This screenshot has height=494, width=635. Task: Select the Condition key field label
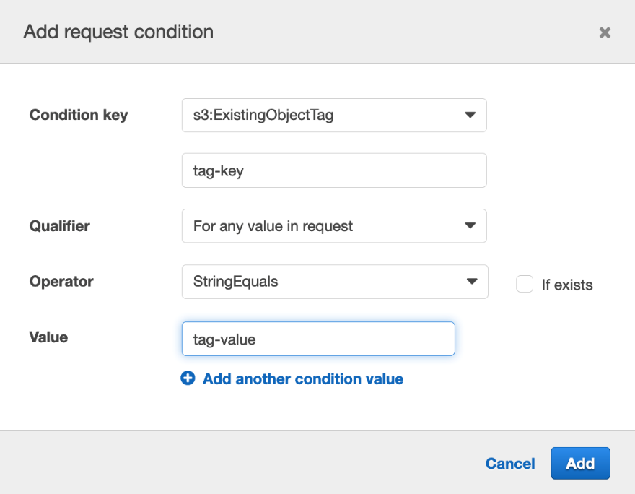pyautogui.click(x=79, y=115)
